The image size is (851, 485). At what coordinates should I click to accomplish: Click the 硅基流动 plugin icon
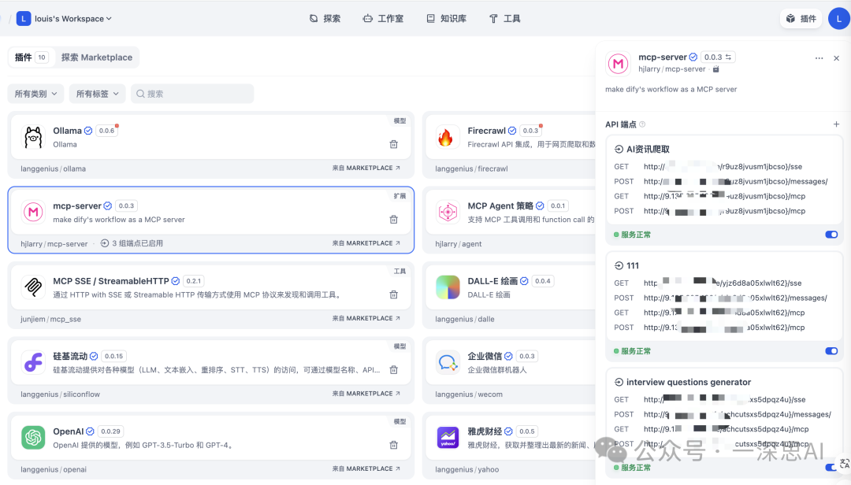pyautogui.click(x=32, y=363)
